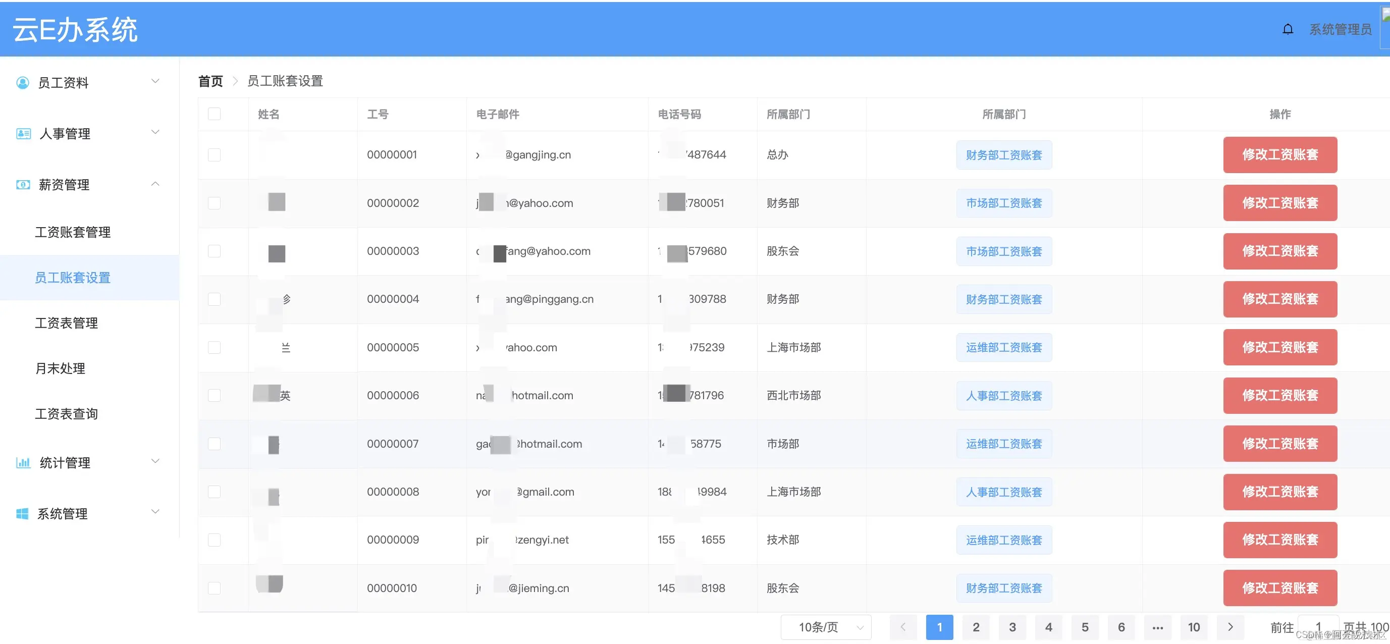This screenshot has height=644, width=1390.
Task: Click the 人事管理 ID card icon
Action: click(23, 133)
